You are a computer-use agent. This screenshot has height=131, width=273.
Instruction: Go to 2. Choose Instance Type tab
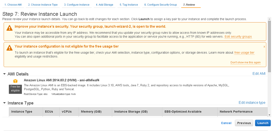(43, 5)
